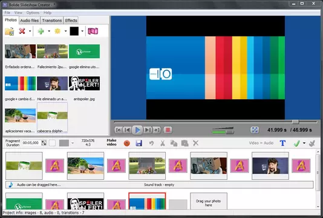The height and width of the screenshot is (218, 323).
Task: Click the open folder icon in Photos toolbar
Action: 10,31
